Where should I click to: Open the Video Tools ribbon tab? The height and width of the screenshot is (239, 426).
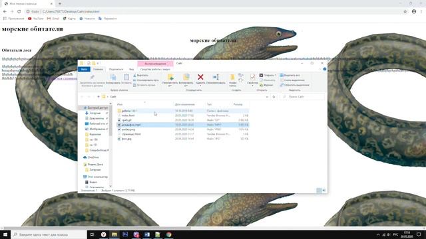click(x=155, y=69)
